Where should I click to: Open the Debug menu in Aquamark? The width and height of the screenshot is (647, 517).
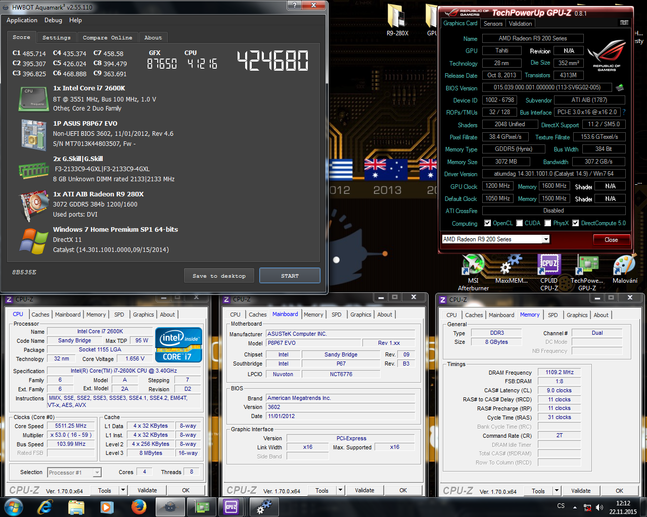tap(53, 20)
